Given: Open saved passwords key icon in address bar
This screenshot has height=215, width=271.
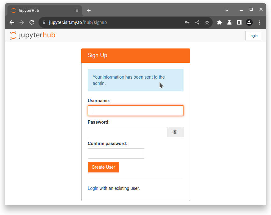Looking at the screenshot, I should tap(187, 22).
